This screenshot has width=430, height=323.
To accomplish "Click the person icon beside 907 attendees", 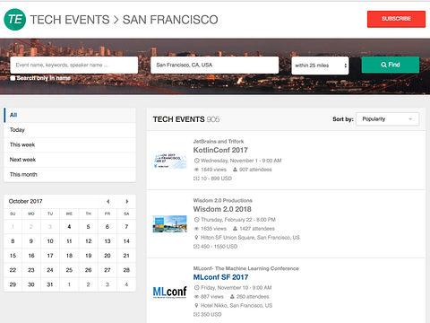I will tap(236, 170).
